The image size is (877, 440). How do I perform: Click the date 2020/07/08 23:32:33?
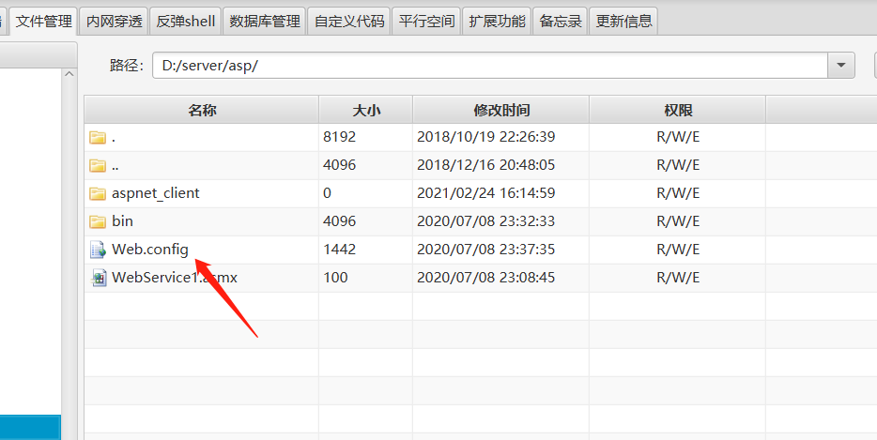[486, 221]
